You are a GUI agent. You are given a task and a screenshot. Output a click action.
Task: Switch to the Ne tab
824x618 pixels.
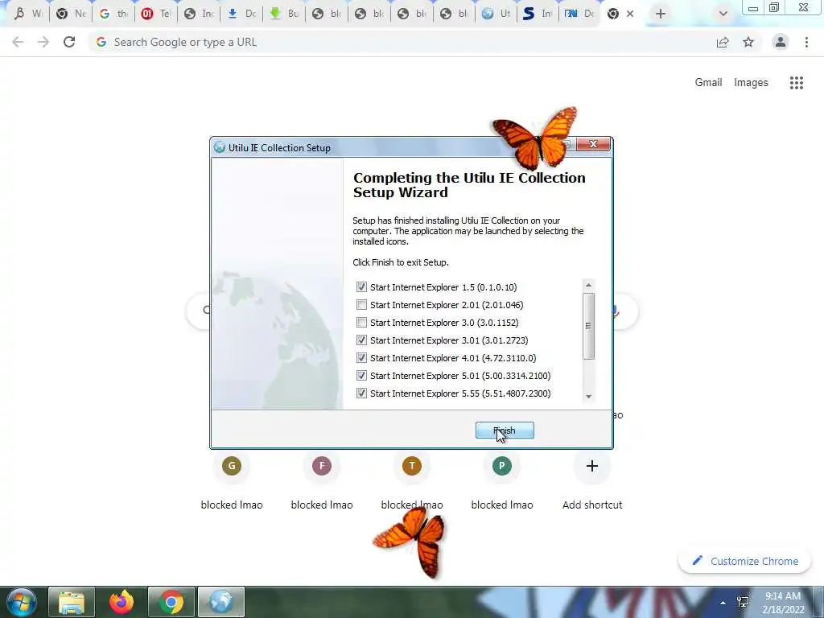click(x=71, y=14)
